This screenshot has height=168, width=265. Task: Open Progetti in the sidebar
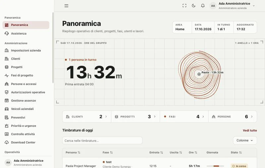pos(26,67)
